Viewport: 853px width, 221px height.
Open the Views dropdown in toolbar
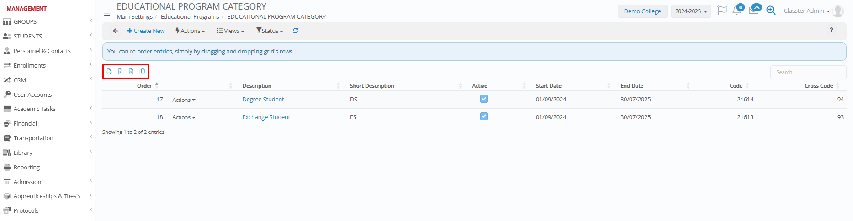pyautogui.click(x=231, y=31)
